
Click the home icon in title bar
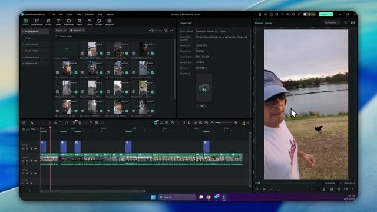pyautogui.click(x=260, y=14)
